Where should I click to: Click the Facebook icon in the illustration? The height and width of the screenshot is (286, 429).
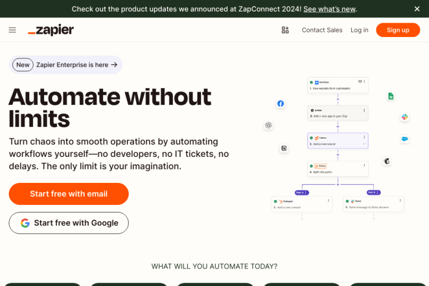[x=281, y=104]
